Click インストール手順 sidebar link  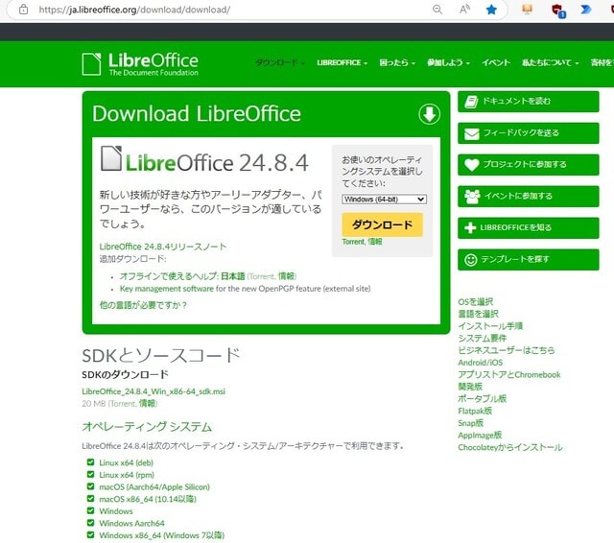point(490,326)
